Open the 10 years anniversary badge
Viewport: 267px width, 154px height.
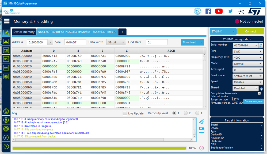tap(197, 11)
